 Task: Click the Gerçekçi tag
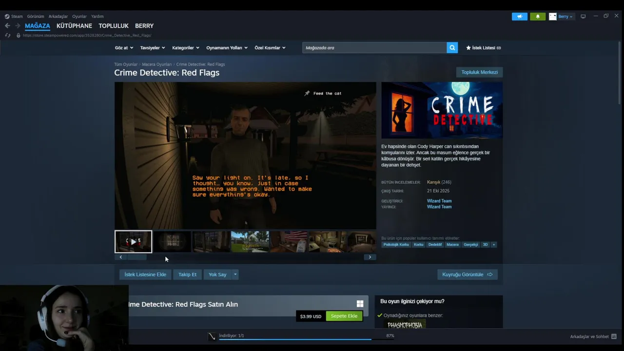[471, 245]
